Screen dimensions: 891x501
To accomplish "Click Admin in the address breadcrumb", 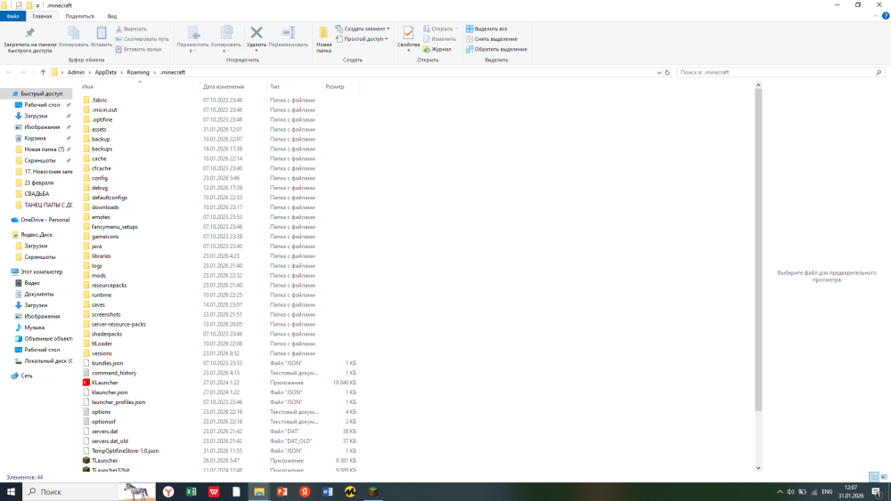I will pos(76,73).
